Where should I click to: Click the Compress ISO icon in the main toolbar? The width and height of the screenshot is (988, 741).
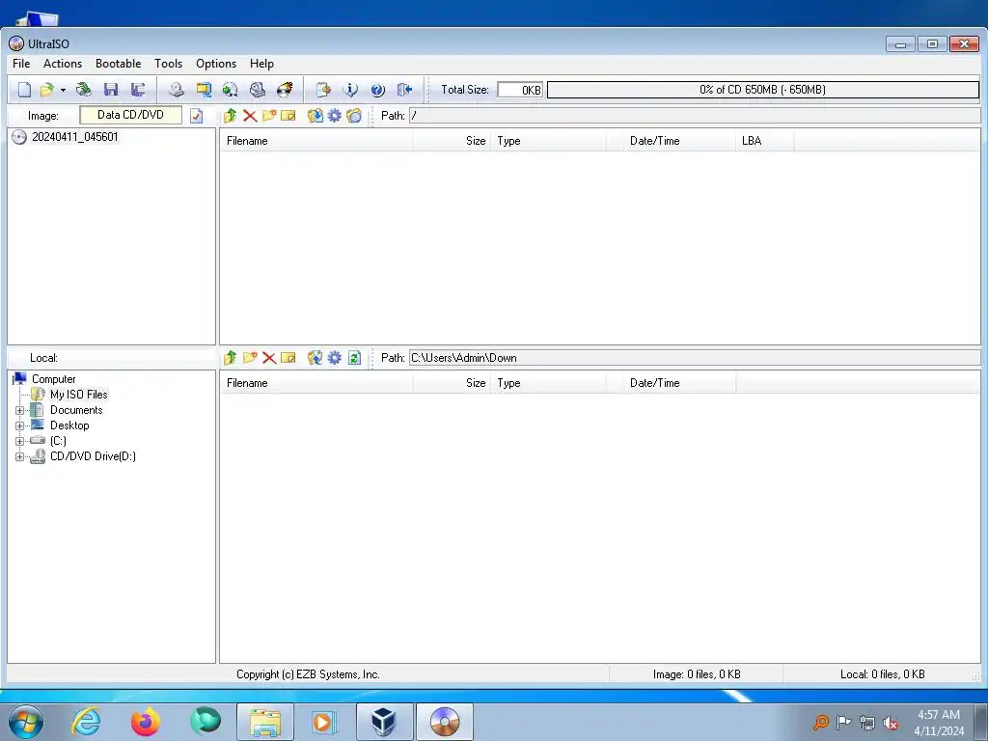click(204, 90)
